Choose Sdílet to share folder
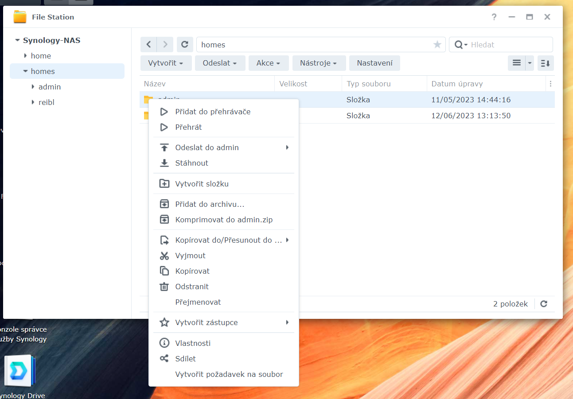This screenshot has width=573, height=399. pyautogui.click(x=224, y=359)
